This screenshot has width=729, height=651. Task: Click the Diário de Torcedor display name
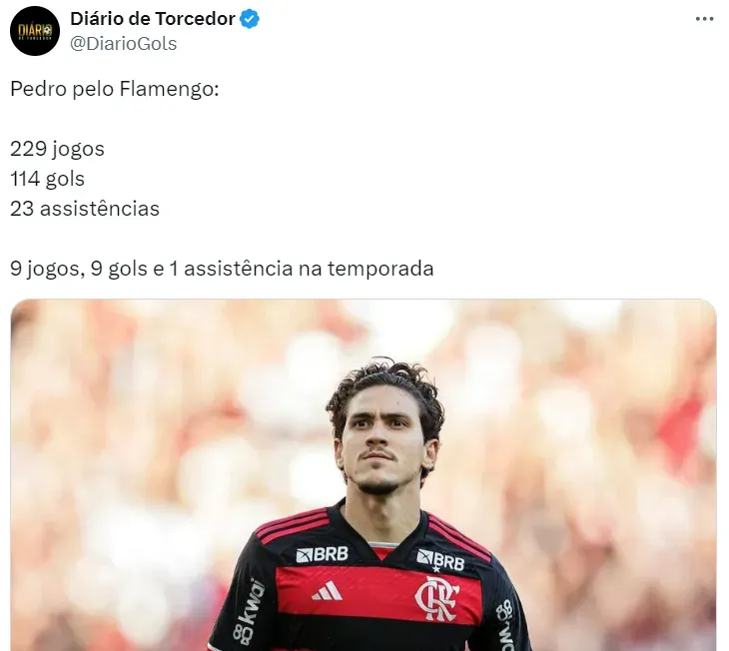click(x=153, y=19)
